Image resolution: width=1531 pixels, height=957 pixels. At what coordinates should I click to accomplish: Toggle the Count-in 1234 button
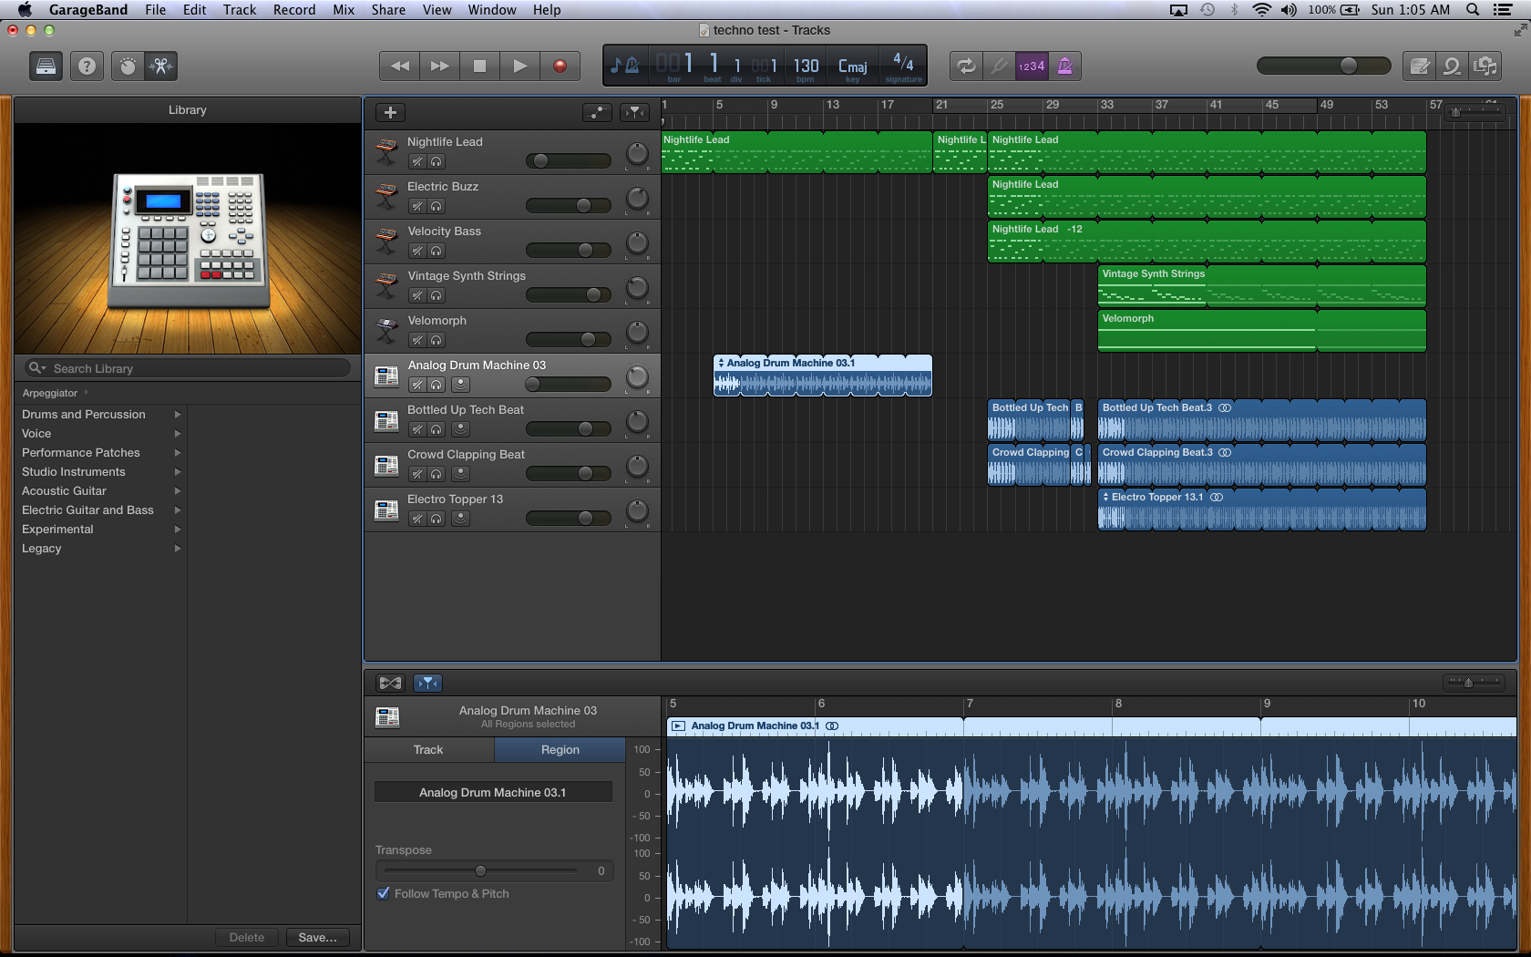point(1032,66)
